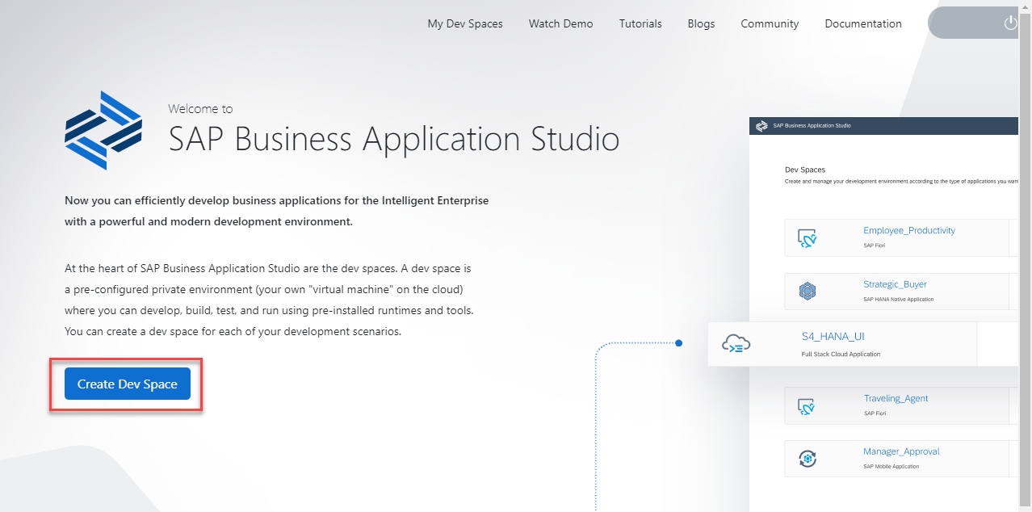Click the 'SAP Mobile Application' label
Image resolution: width=1032 pixels, height=512 pixels.
pyautogui.click(x=891, y=466)
